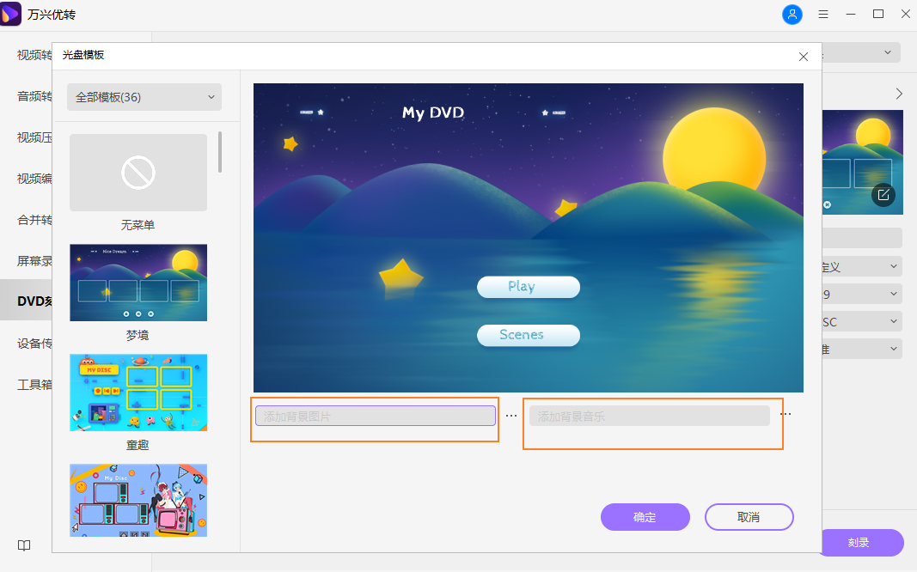This screenshot has width=917, height=572.
Task: Open the dropdown ending in 定义
Action: tap(861, 266)
